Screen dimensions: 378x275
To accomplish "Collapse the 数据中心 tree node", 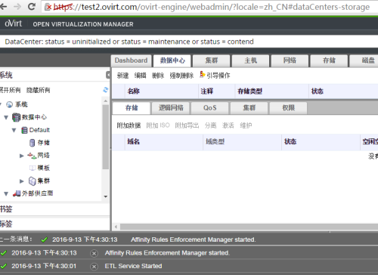I will click(6, 117).
